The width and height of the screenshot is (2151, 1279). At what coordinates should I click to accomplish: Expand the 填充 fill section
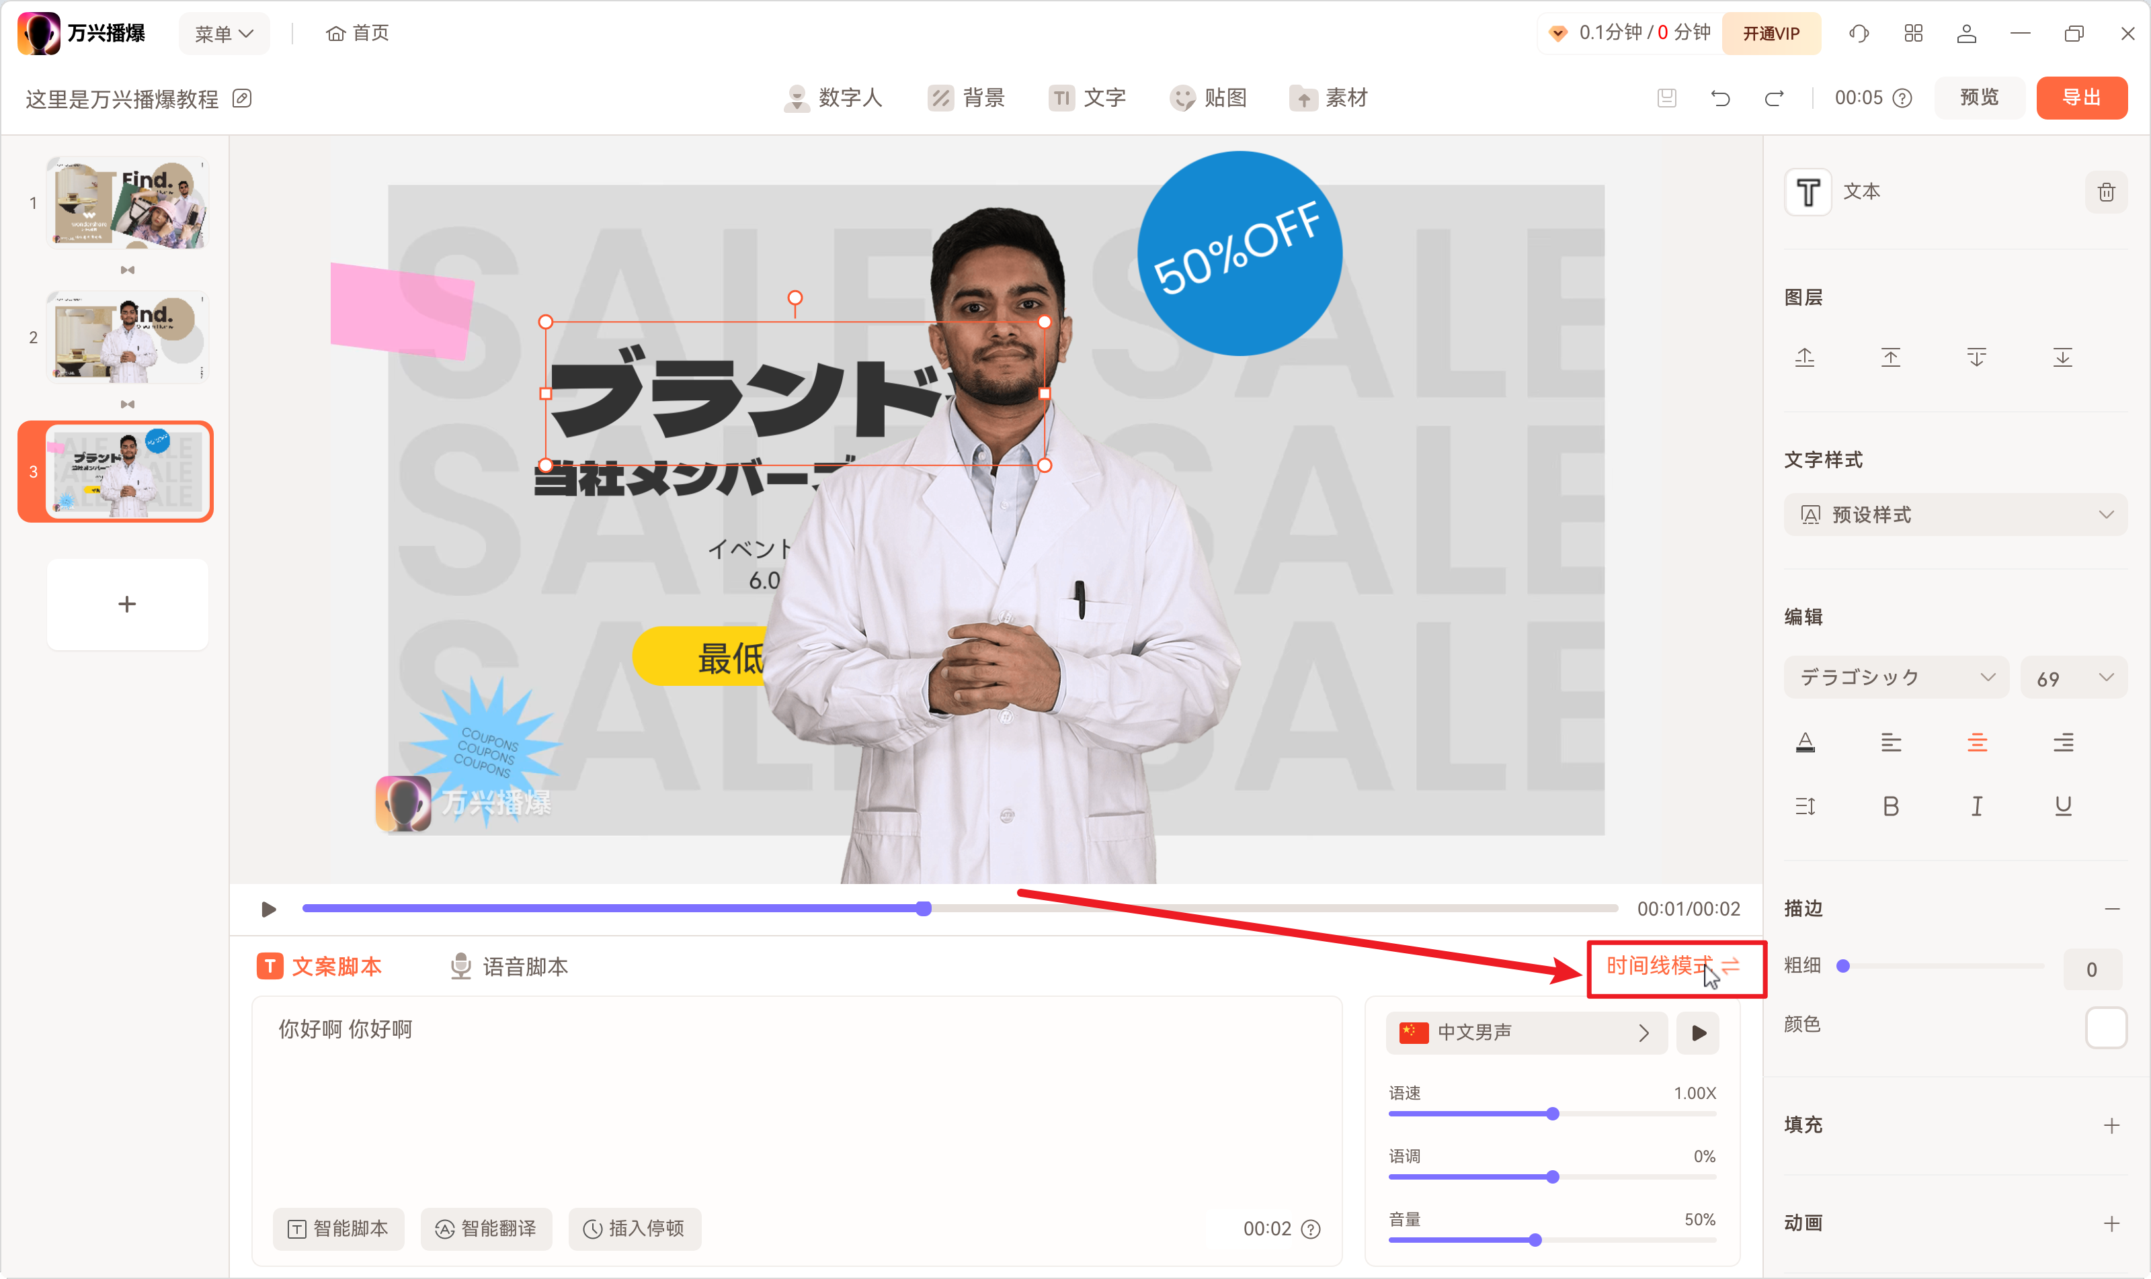tap(2111, 1126)
